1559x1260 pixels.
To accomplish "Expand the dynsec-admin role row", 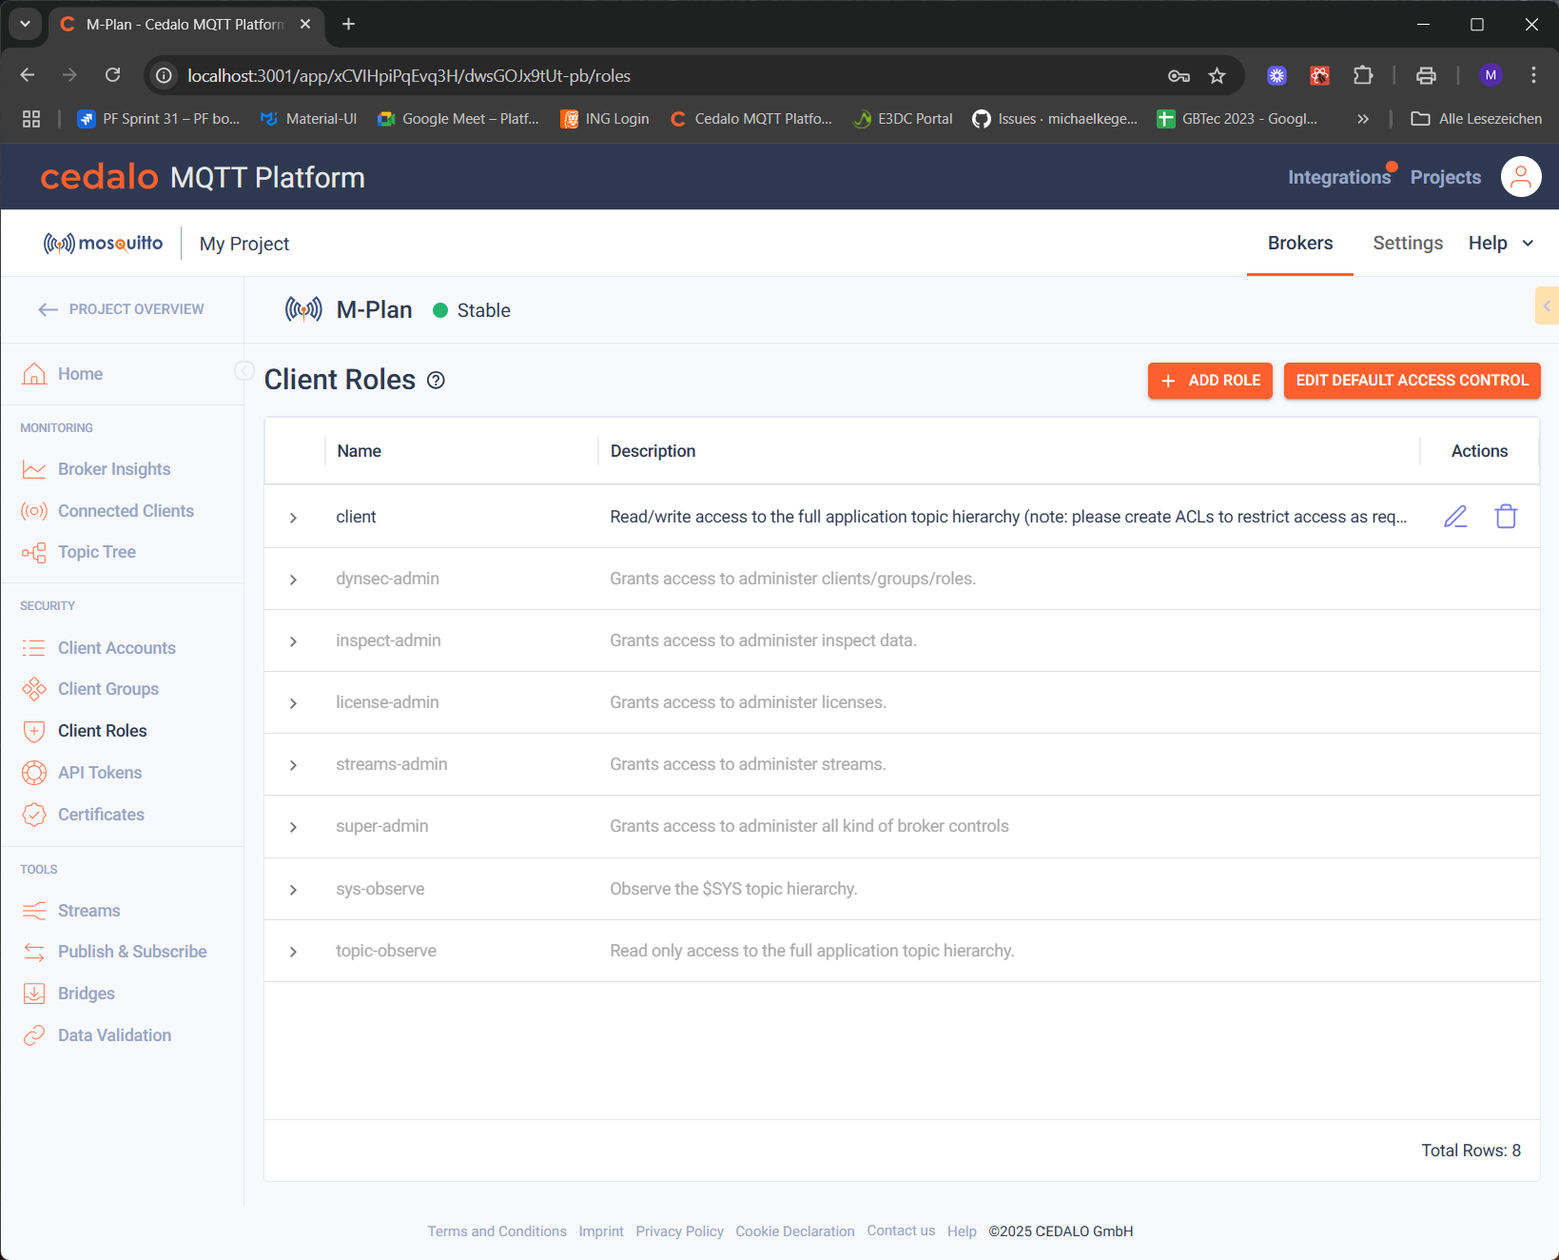I will click(x=293, y=580).
